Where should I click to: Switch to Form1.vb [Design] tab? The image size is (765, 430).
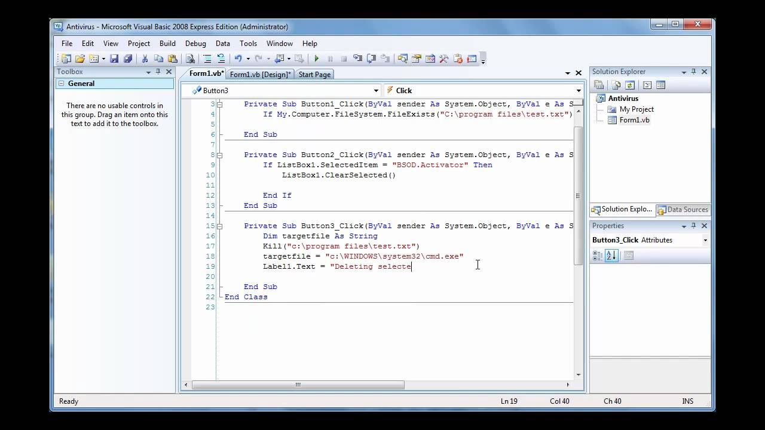(x=260, y=75)
